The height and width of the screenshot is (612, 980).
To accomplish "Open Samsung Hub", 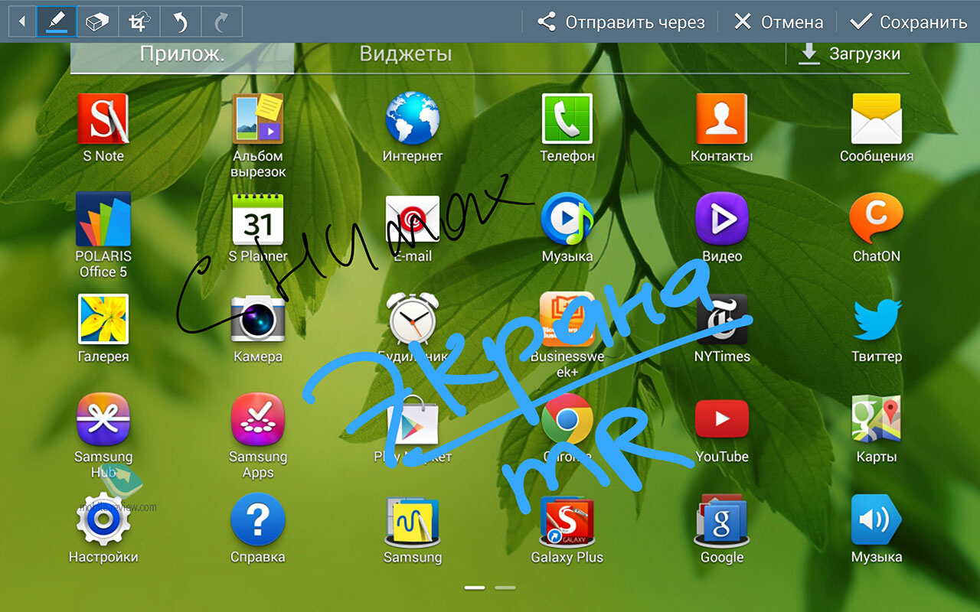I will [103, 435].
